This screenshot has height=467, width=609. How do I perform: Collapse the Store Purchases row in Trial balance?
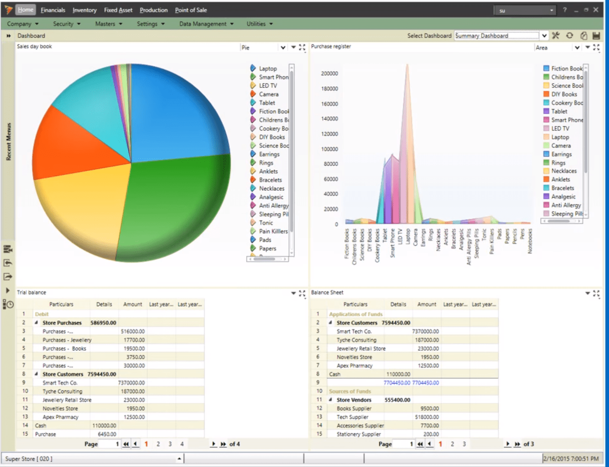tap(36, 323)
